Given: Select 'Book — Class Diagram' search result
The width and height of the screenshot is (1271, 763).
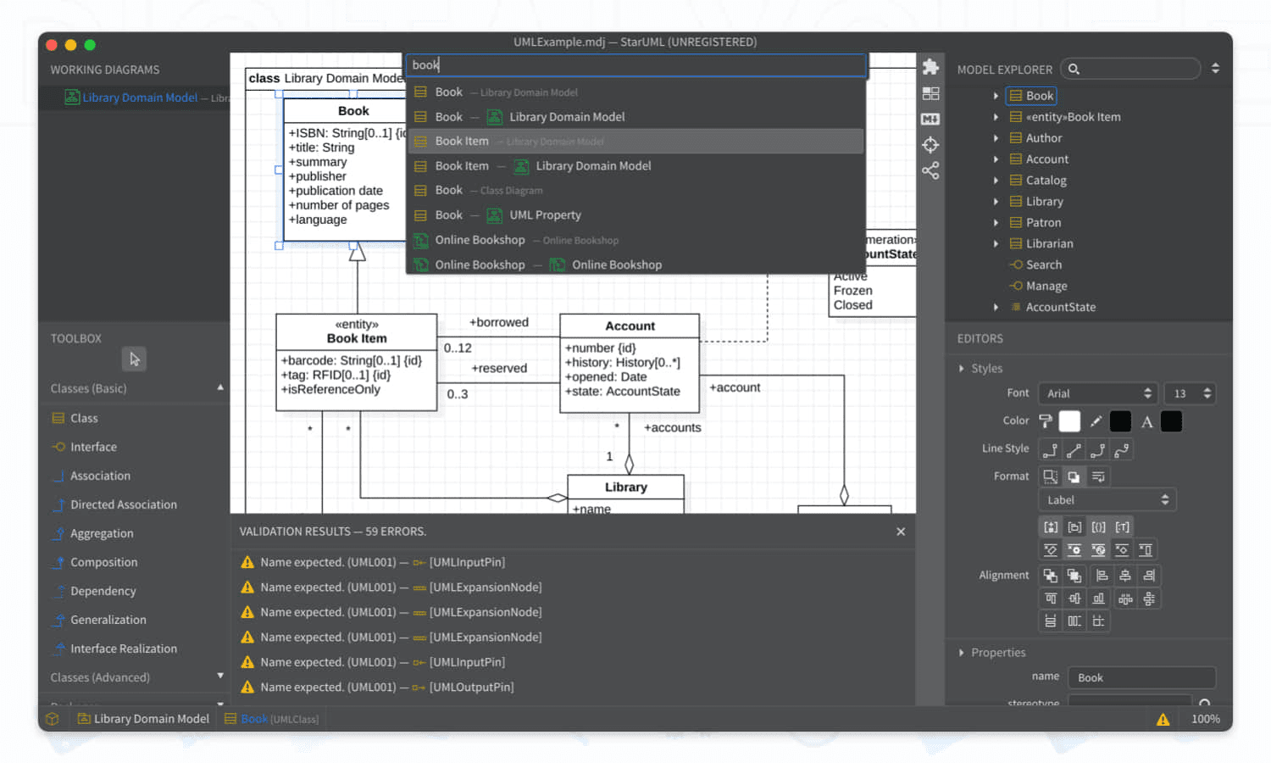Looking at the screenshot, I should pos(635,191).
